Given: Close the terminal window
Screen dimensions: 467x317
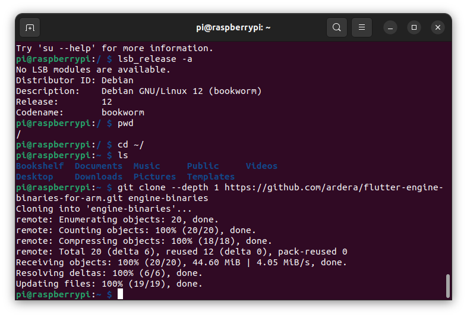Looking at the screenshot, I should tap(438, 27).
